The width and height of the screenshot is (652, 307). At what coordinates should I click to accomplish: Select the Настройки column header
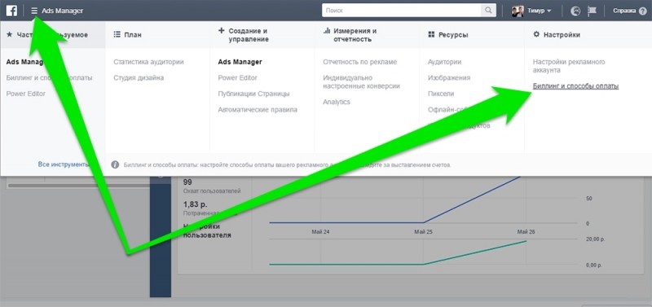pos(562,35)
